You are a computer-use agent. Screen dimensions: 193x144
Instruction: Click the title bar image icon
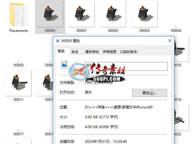point(57,41)
